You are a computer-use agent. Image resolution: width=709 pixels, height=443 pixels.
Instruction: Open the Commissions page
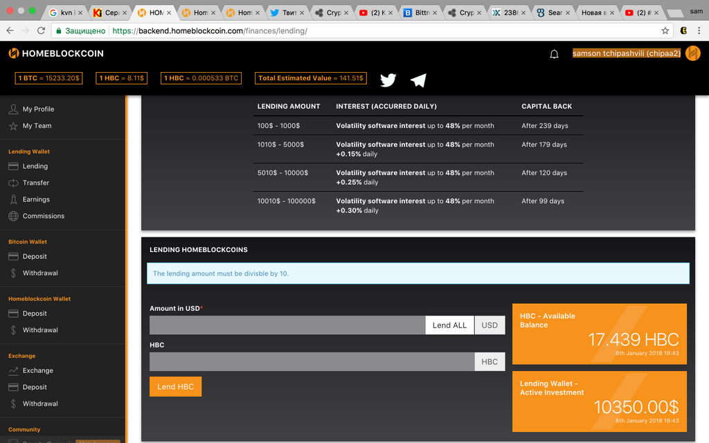point(44,216)
